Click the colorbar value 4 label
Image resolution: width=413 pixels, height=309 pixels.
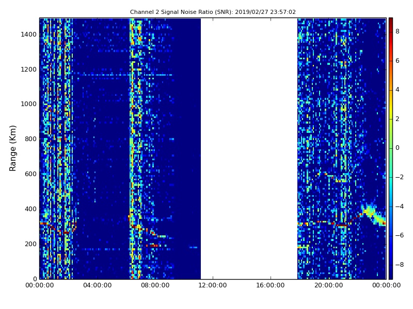pos(398,90)
